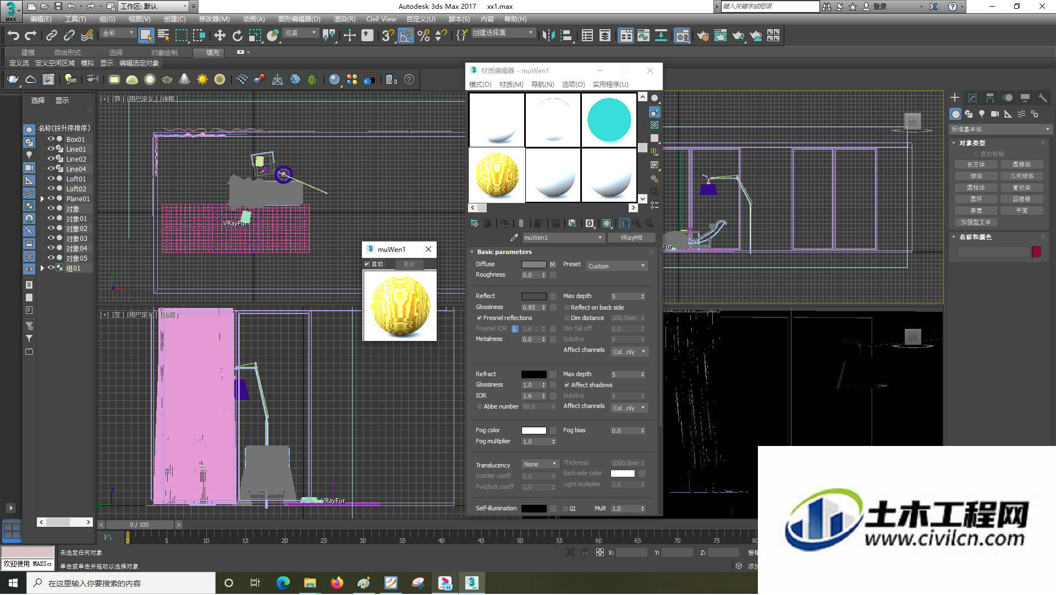Open the Utilities wrench panel tab
The image size is (1056, 595).
[1042, 98]
